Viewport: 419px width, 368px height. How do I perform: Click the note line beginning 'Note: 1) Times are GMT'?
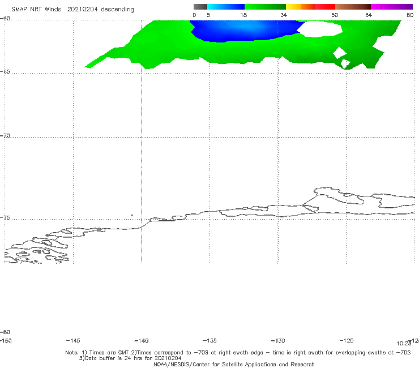[238, 353]
